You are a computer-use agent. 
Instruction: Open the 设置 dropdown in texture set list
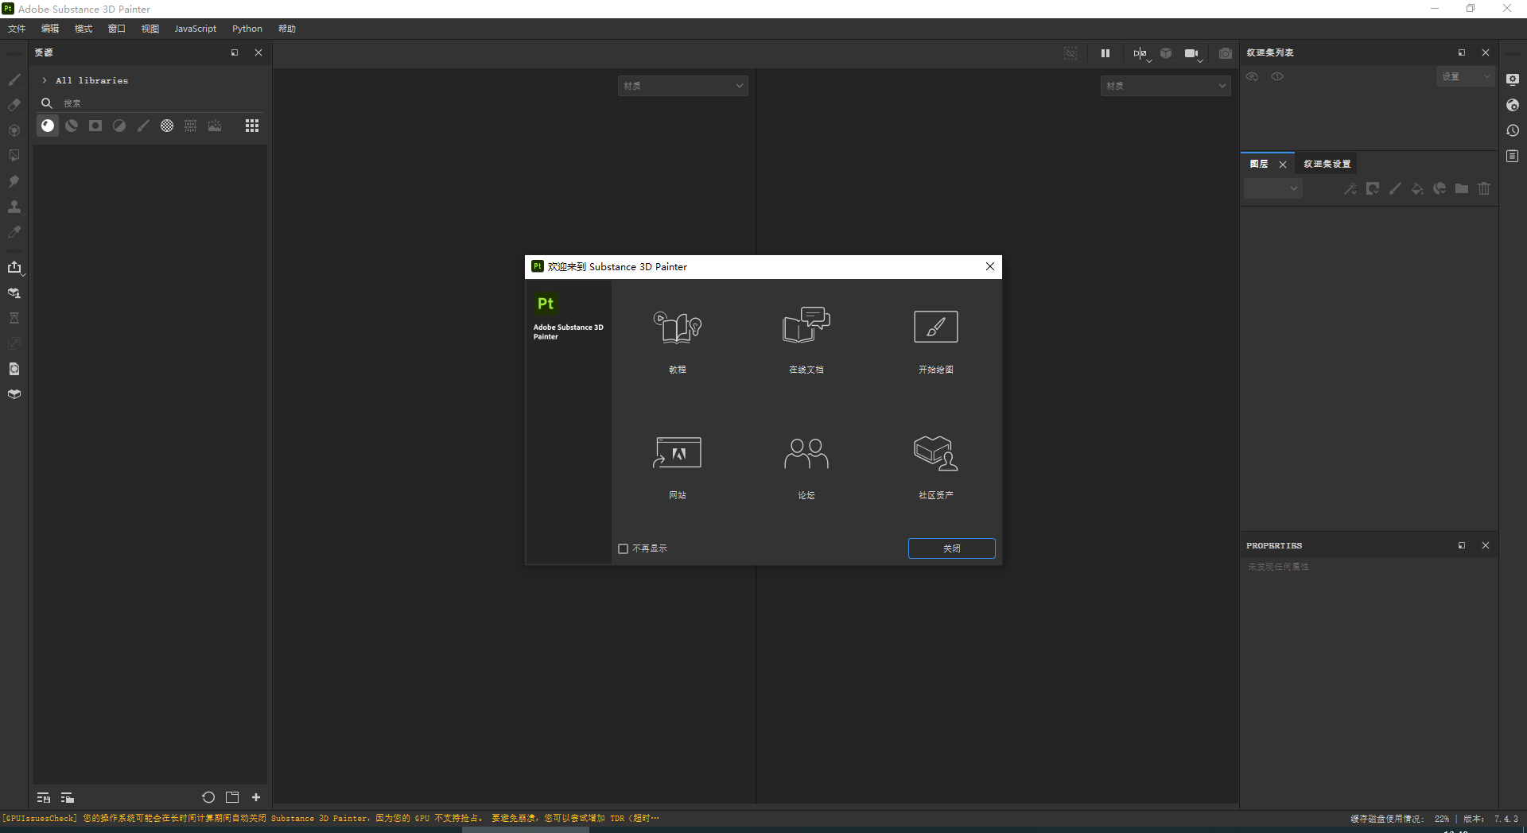tap(1466, 77)
